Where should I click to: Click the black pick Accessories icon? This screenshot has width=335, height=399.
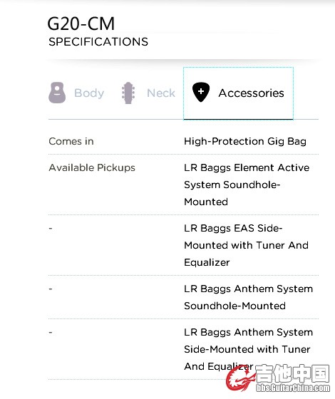coord(201,92)
